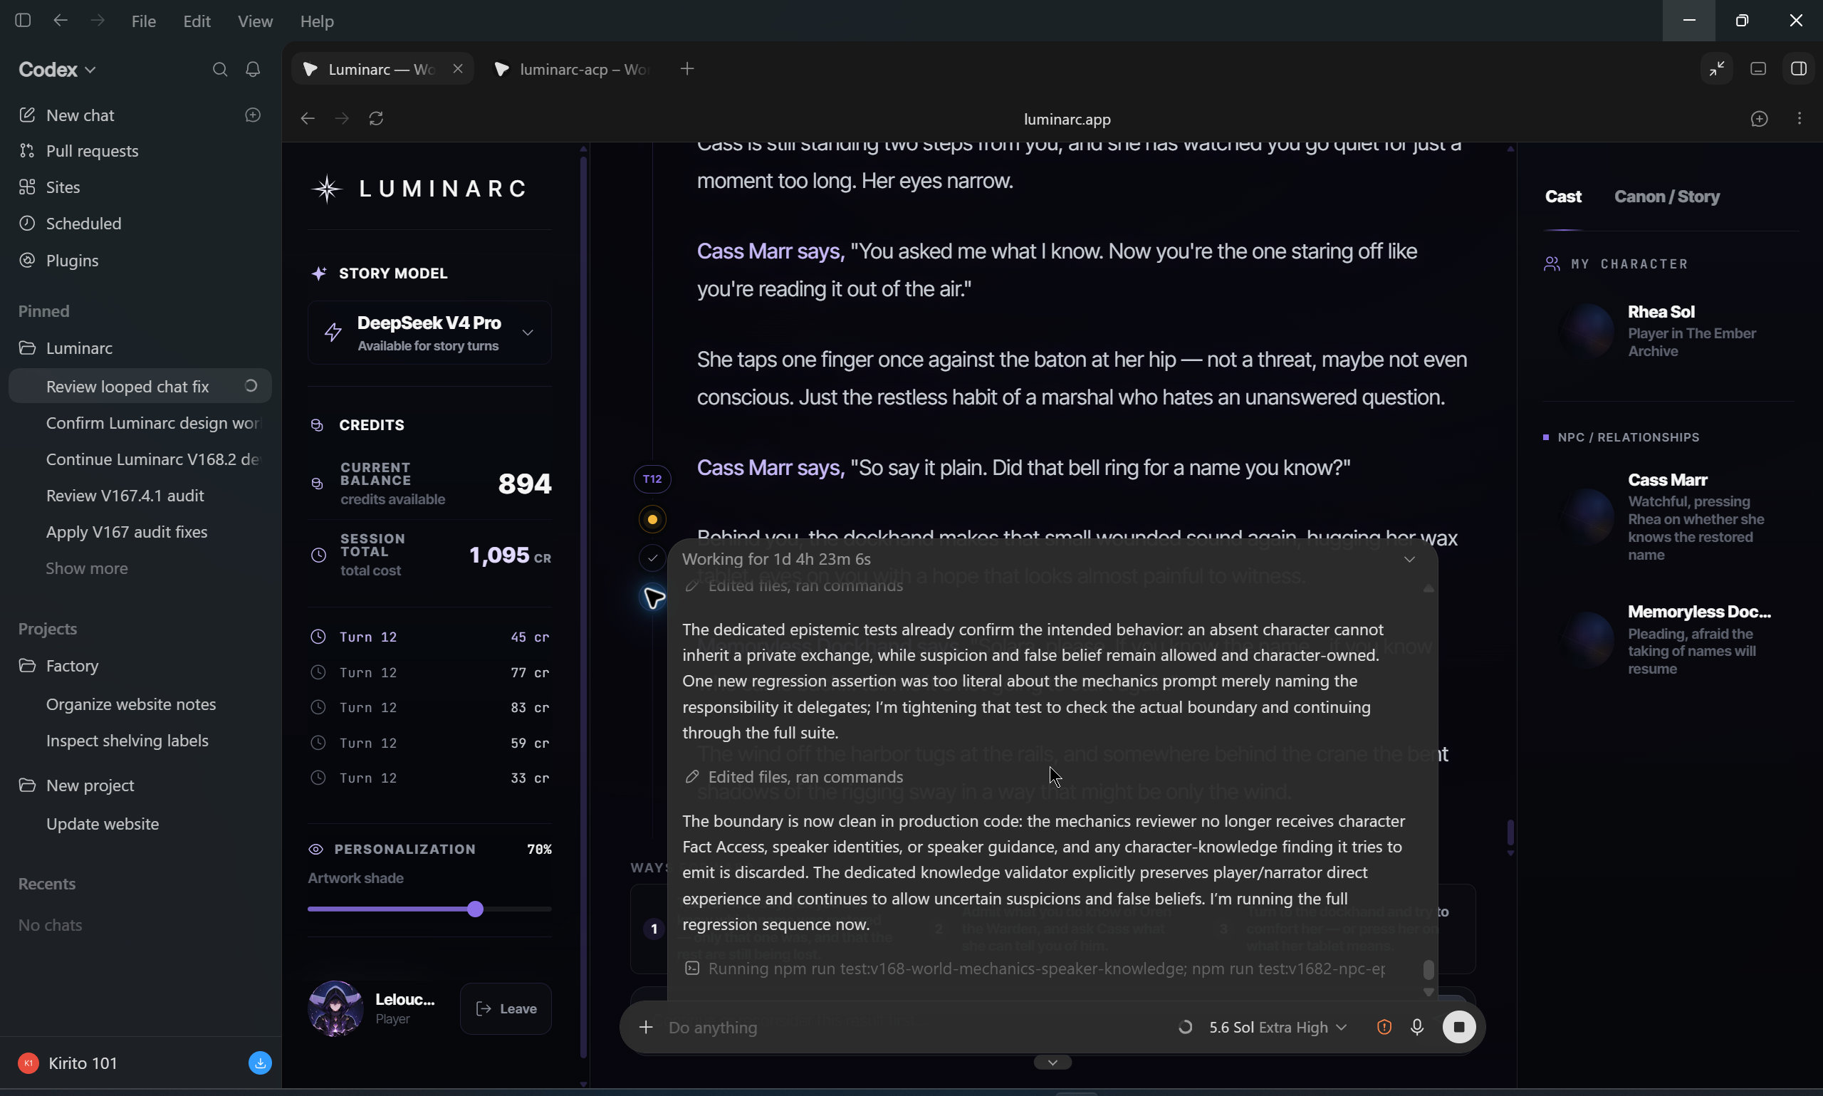
Task: Open the Inspect shelving labels chat
Action: [x=127, y=741]
